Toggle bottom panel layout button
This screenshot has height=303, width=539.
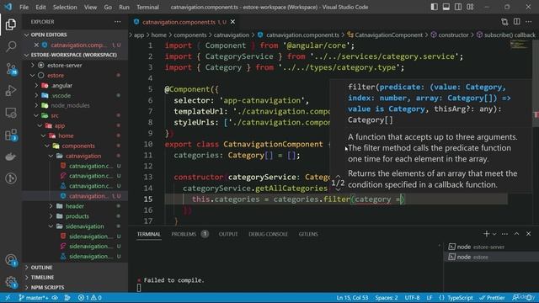coord(446,7)
